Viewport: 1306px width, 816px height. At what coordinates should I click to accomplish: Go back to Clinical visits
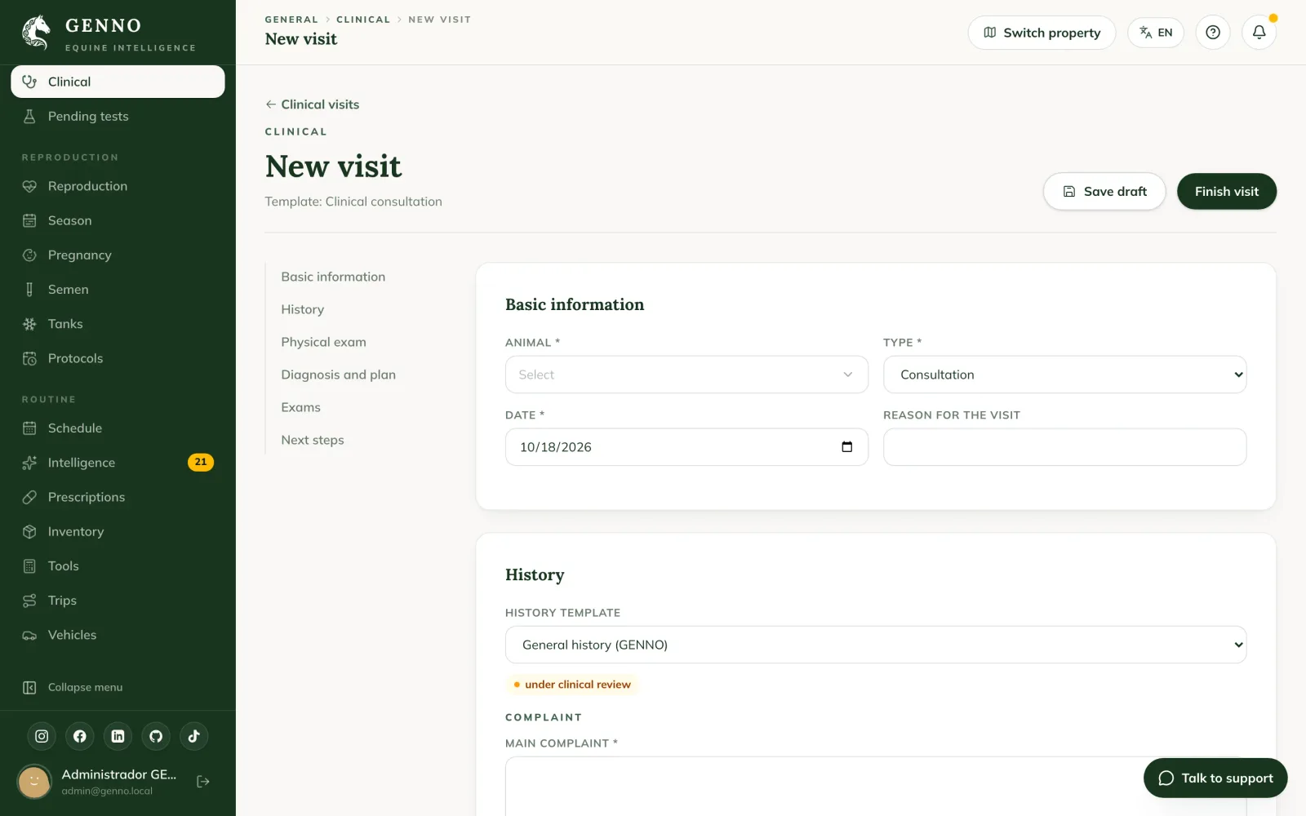pos(312,104)
